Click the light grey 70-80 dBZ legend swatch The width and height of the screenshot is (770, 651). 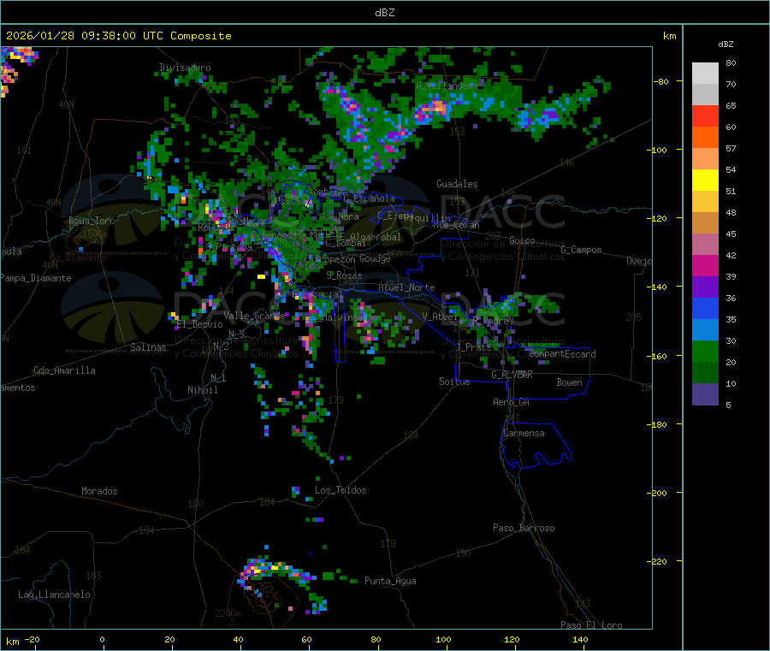click(x=705, y=74)
